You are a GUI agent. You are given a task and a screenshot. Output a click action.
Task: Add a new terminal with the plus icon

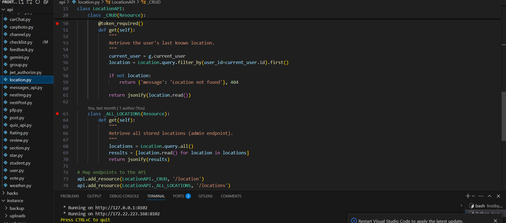pyautogui.click(x=468, y=196)
